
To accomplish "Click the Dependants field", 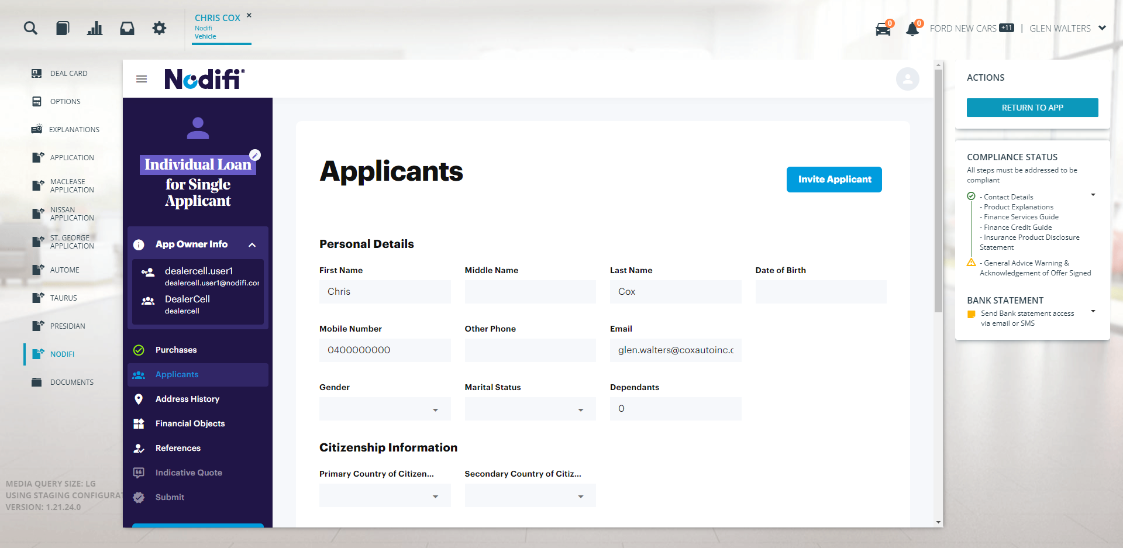I will 676,409.
